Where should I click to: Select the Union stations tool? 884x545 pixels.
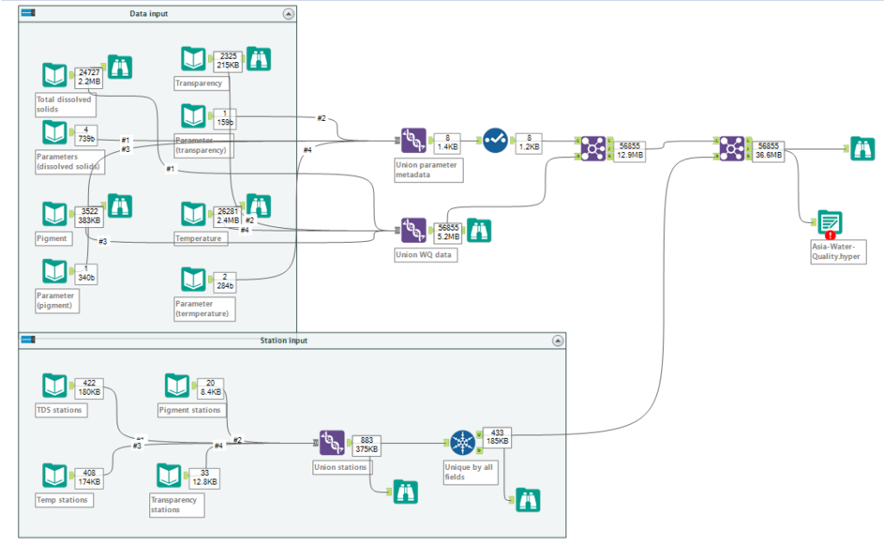[x=332, y=443]
